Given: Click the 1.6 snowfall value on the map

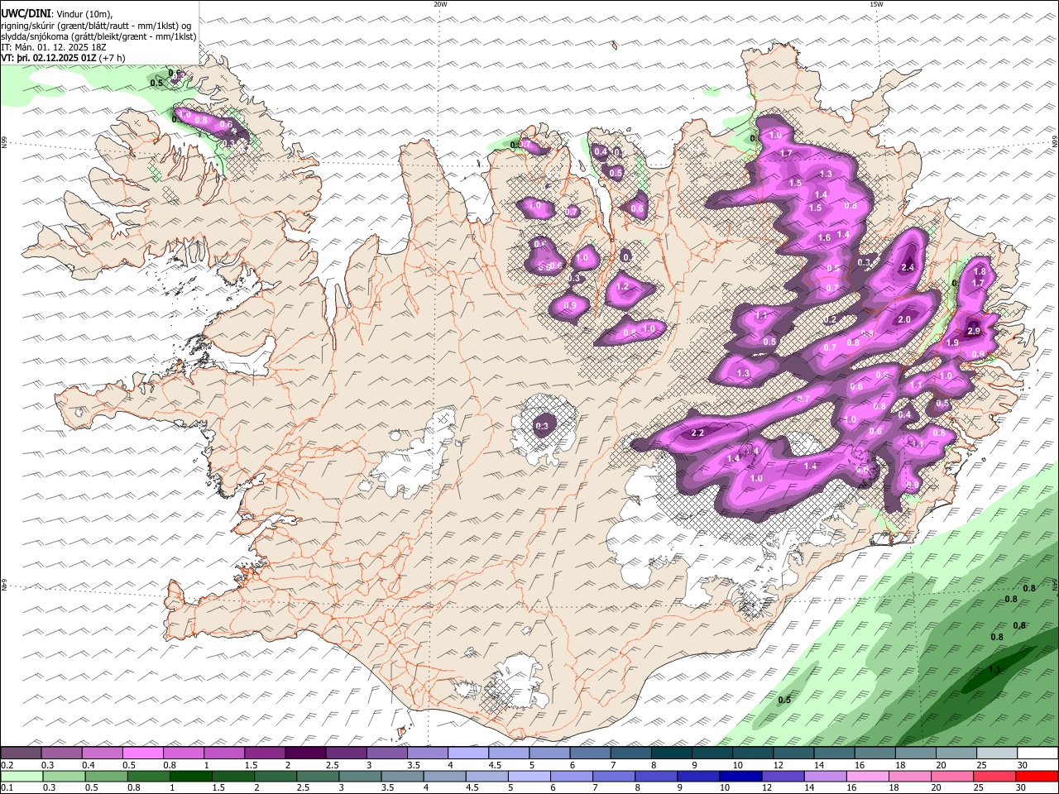Looking at the screenshot, I should 824,237.
